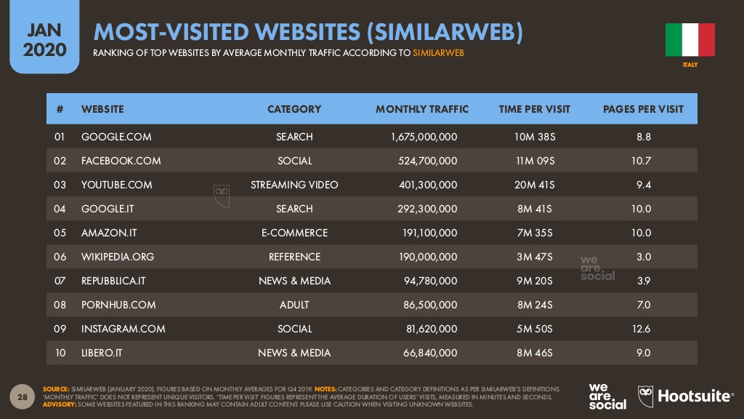Select the Website column header
Screen dimensions: 744x419
coord(102,109)
